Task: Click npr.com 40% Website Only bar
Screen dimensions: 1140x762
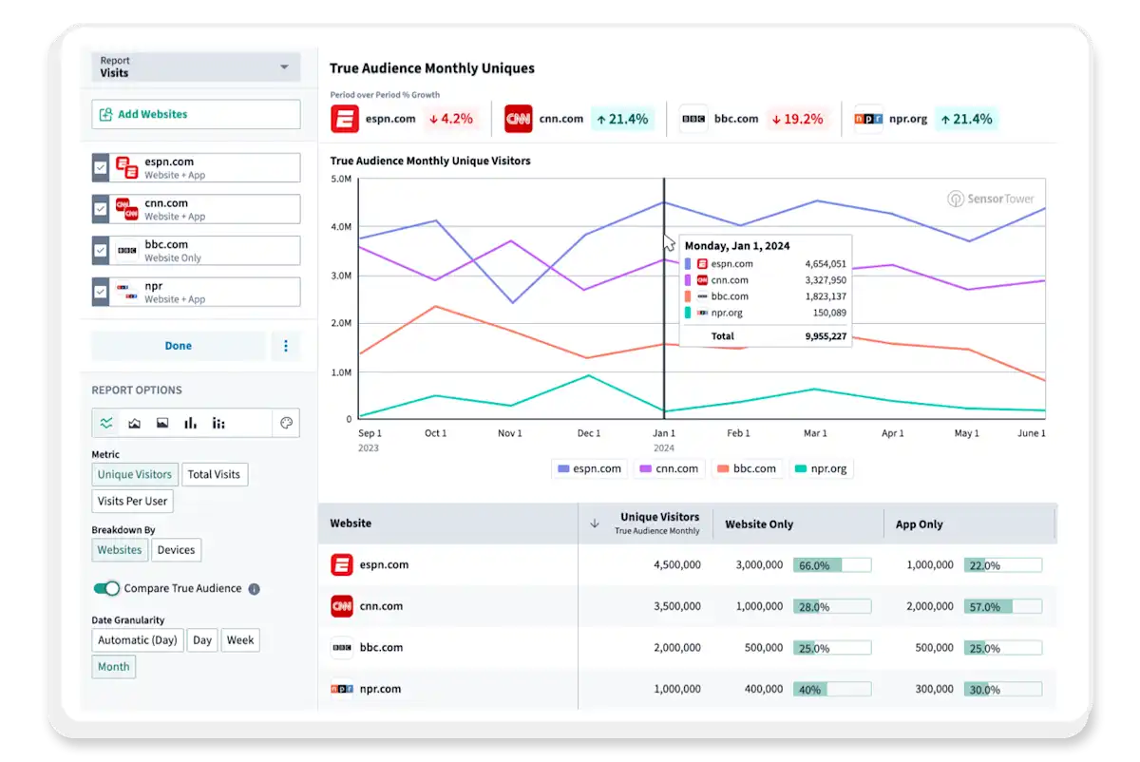Action: 832,690
